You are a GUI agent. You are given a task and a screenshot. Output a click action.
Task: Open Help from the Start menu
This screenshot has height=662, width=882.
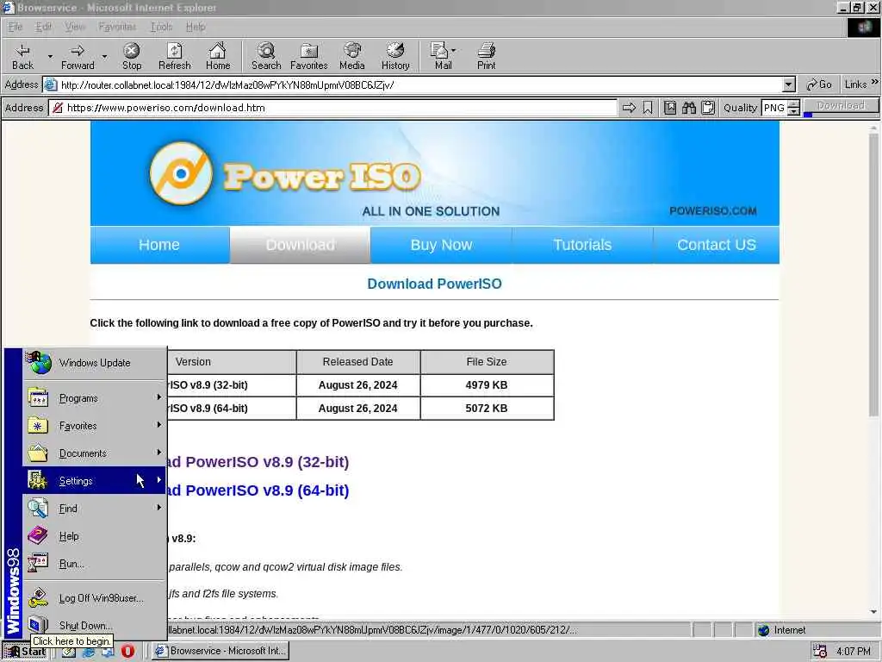click(x=95, y=536)
